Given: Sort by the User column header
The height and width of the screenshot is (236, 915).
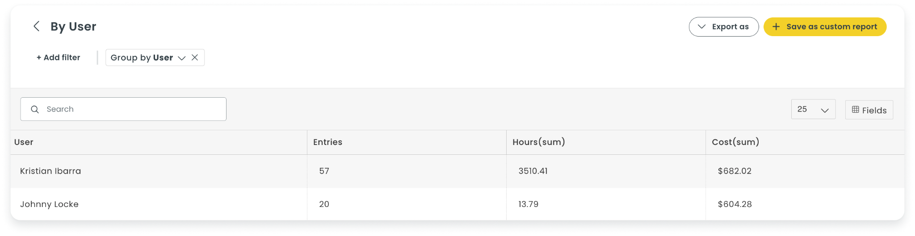Looking at the screenshot, I should 24,142.
